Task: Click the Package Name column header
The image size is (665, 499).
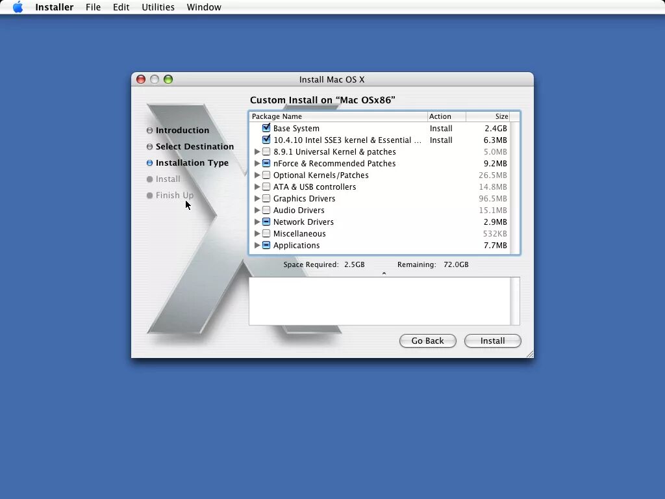Action: tap(338, 116)
